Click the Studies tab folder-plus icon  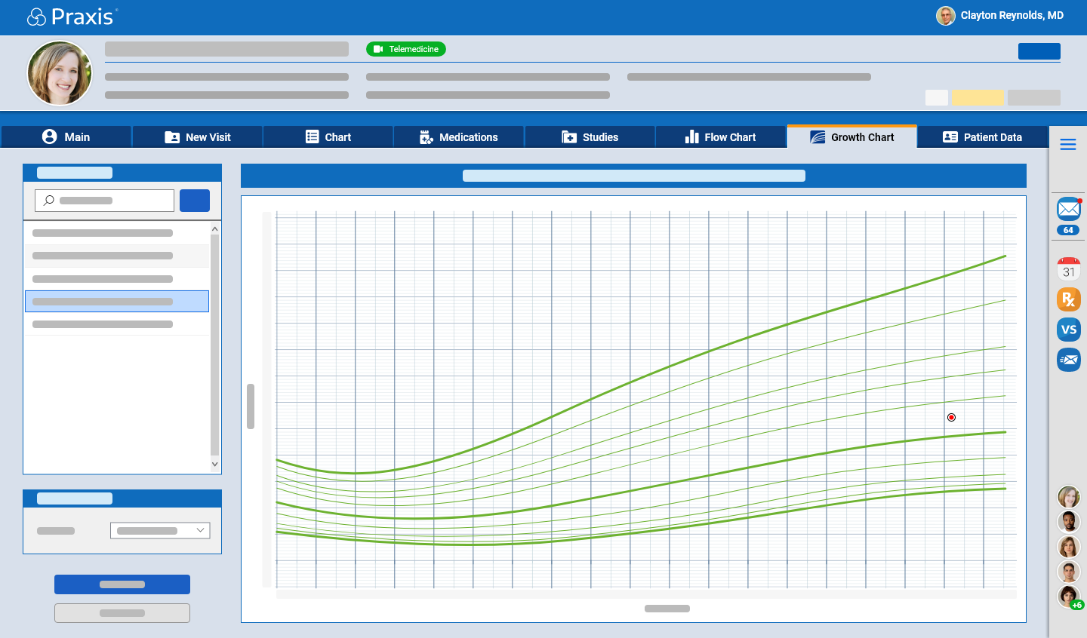click(x=569, y=137)
